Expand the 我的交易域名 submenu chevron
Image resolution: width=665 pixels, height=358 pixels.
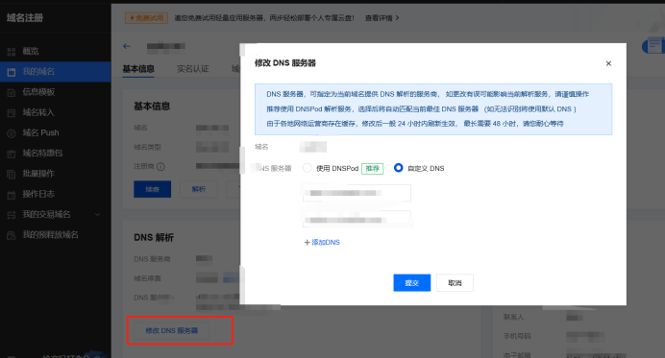(98, 214)
